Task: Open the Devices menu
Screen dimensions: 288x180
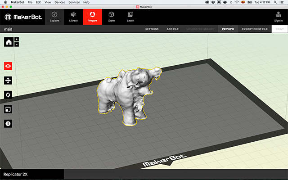Action: coord(60,2)
